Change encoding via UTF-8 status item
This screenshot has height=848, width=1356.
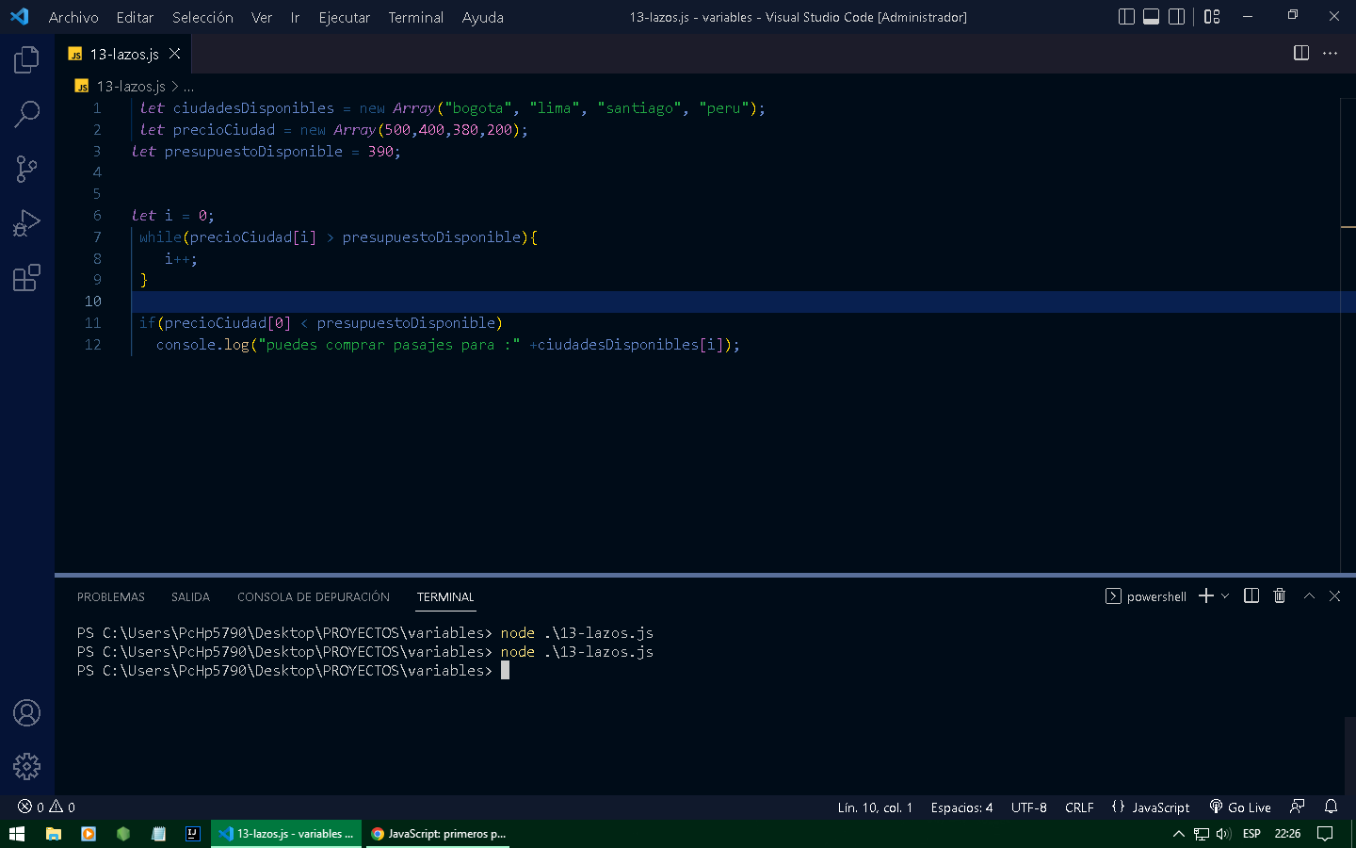(1028, 807)
